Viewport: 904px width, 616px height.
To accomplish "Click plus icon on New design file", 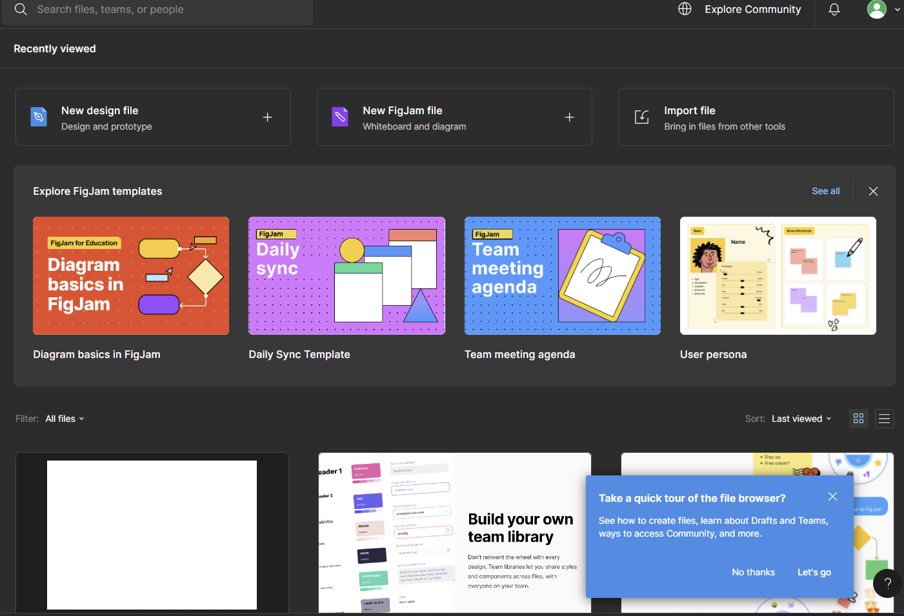I will coord(268,117).
